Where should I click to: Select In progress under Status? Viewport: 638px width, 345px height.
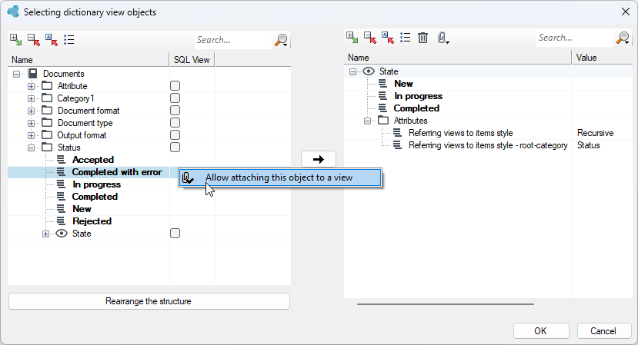tap(96, 184)
